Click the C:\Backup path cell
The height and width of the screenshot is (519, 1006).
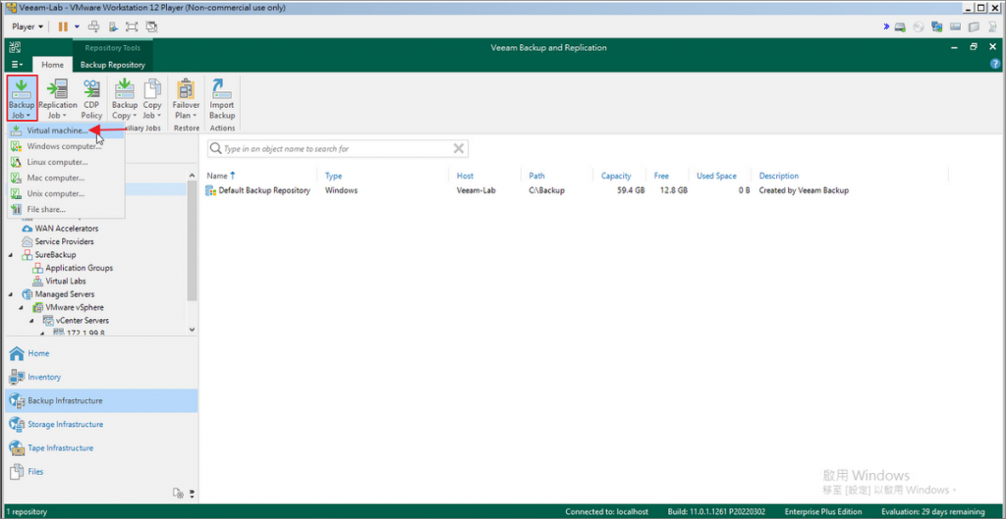[546, 190]
